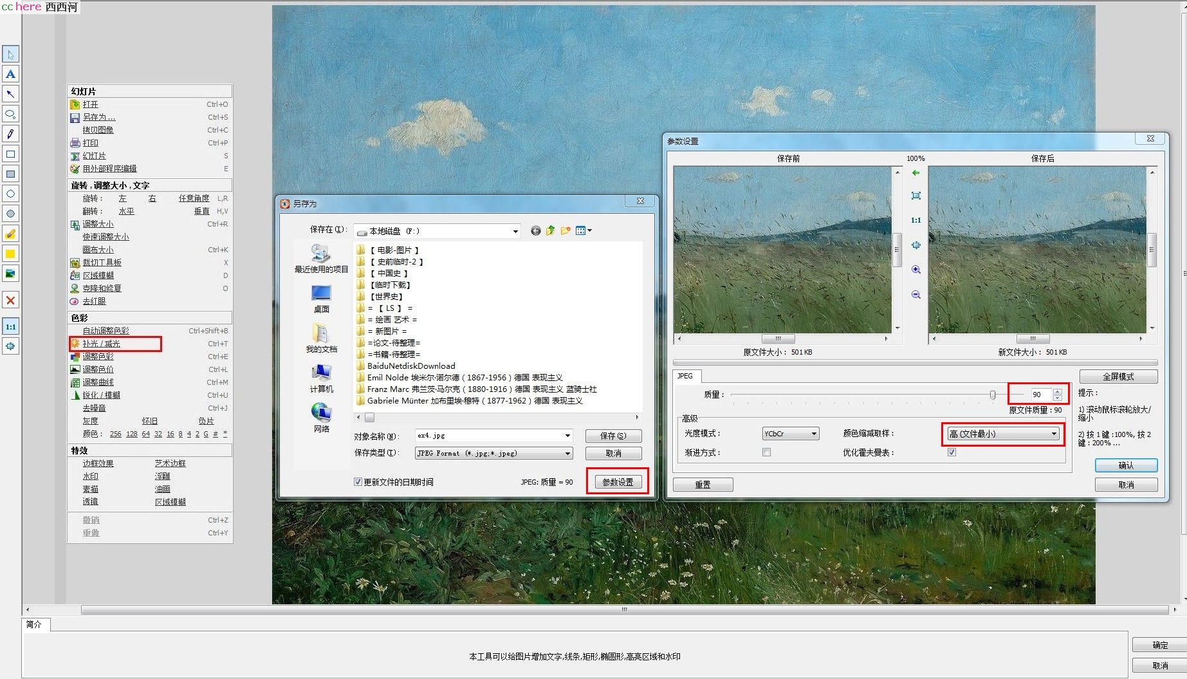Click green left arrow in parameter dialog
Viewport: 1187px width, 679px height.
(x=916, y=172)
